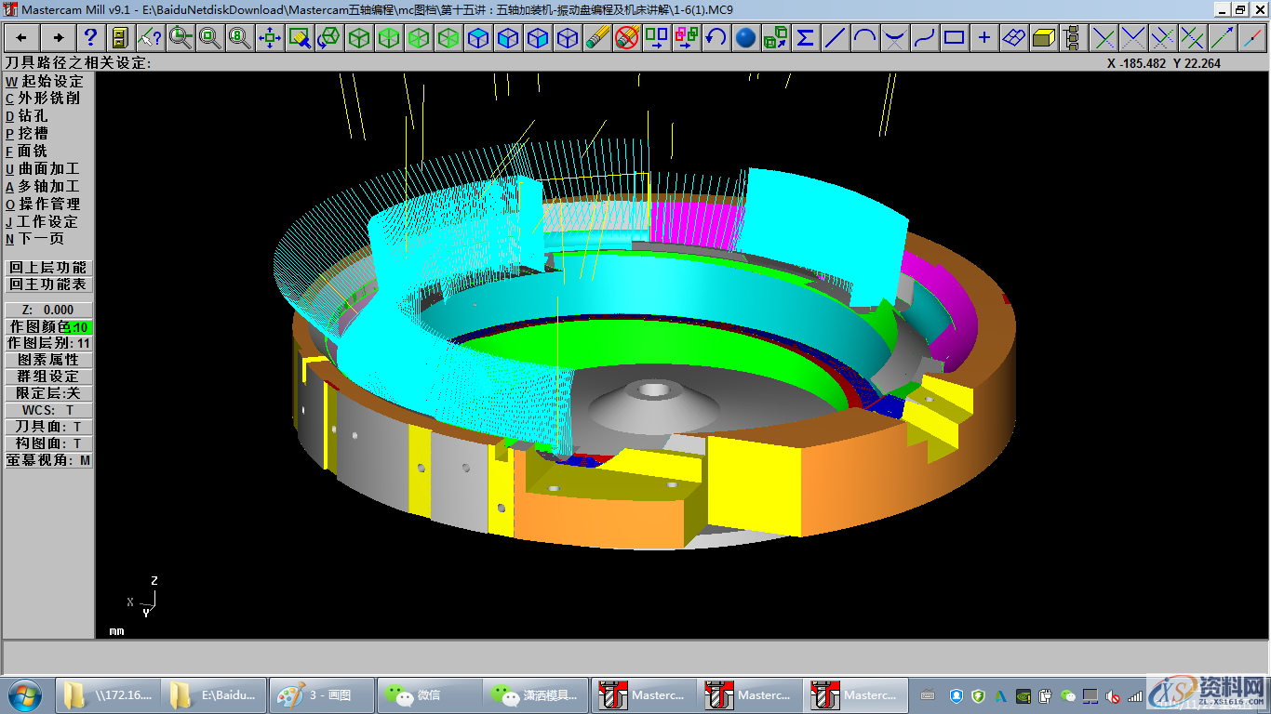Open the 作图层别 level setting
This screenshot has width=1271, height=714.
[48, 343]
